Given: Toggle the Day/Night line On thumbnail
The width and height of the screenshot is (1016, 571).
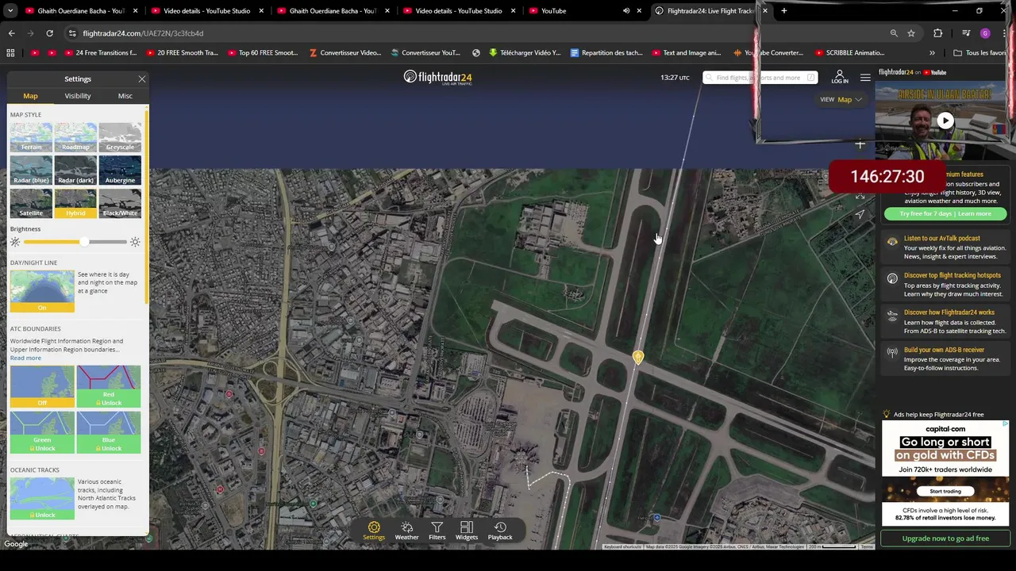Looking at the screenshot, I should [x=42, y=291].
